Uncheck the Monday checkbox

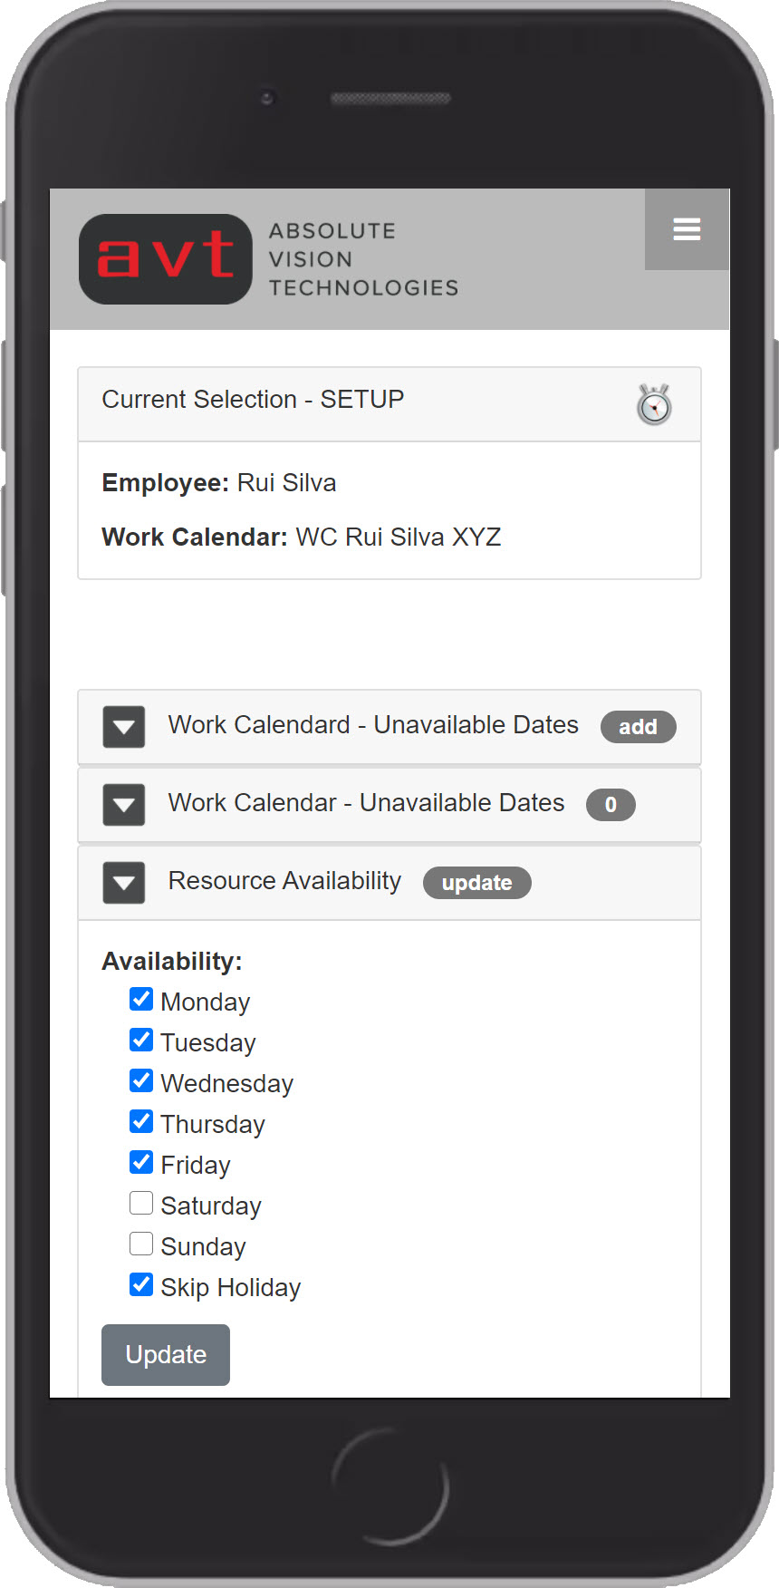(x=141, y=1000)
